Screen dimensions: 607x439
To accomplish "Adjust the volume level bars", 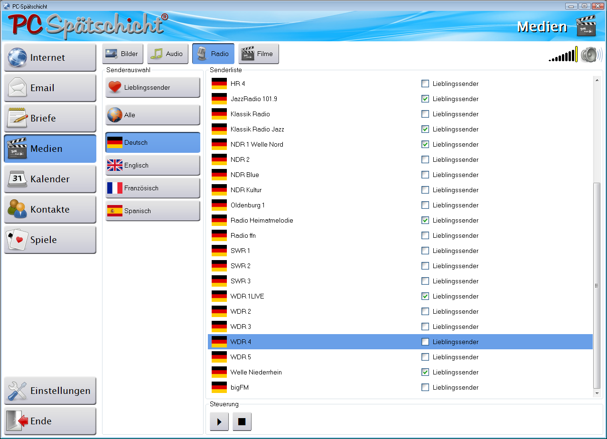I will click(x=563, y=55).
